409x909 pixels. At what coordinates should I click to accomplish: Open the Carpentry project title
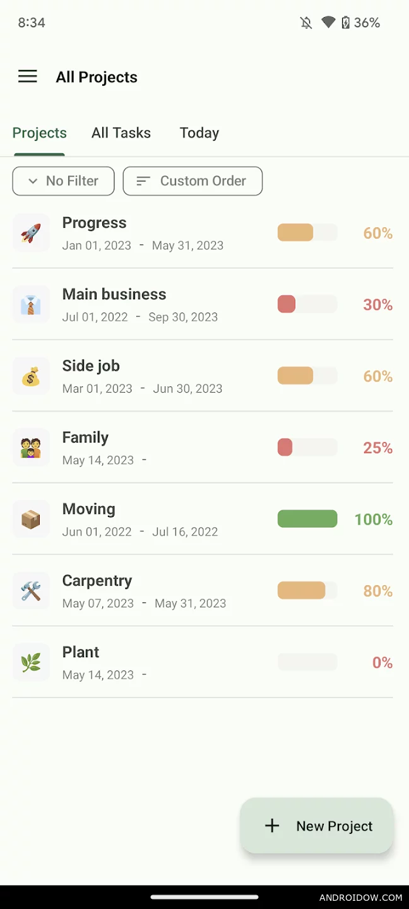[x=97, y=581]
